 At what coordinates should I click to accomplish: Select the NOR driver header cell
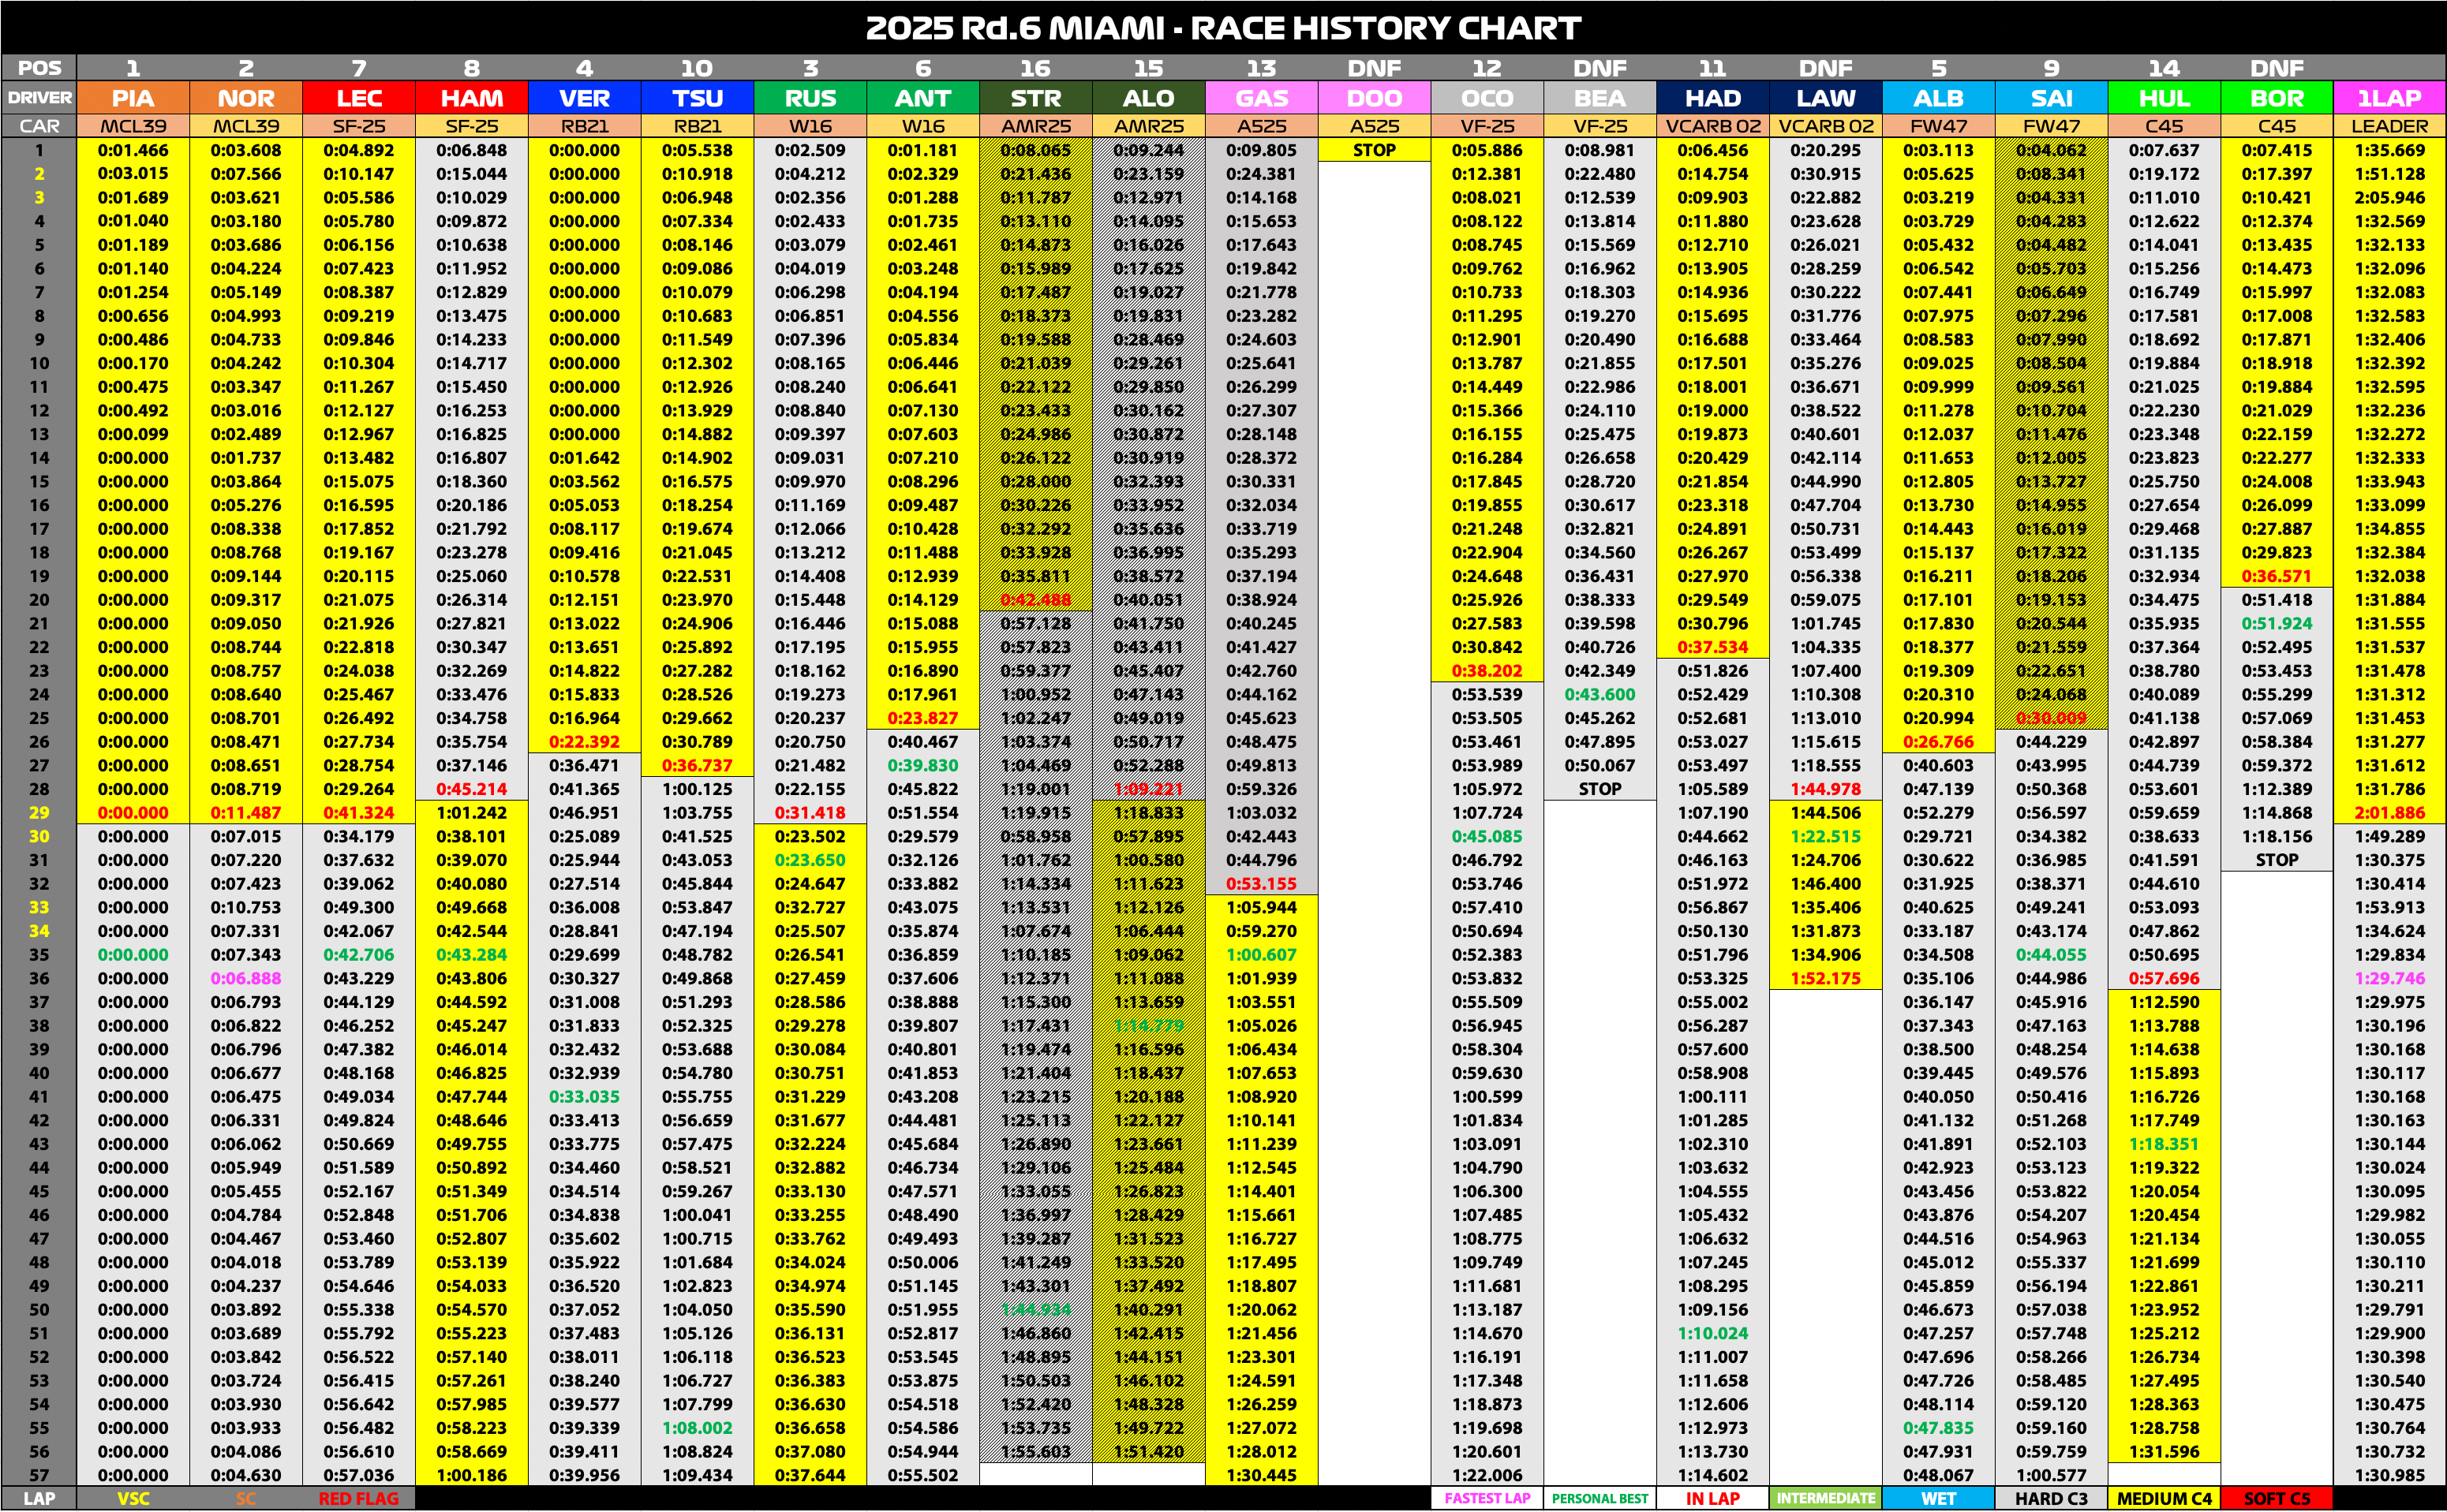point(246,98)
